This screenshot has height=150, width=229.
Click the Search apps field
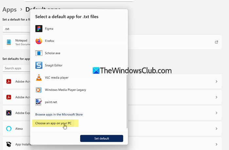pyautogui.click(x=16, y=68)
